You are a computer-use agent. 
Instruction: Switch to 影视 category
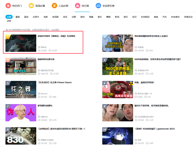tap(117, 17)
